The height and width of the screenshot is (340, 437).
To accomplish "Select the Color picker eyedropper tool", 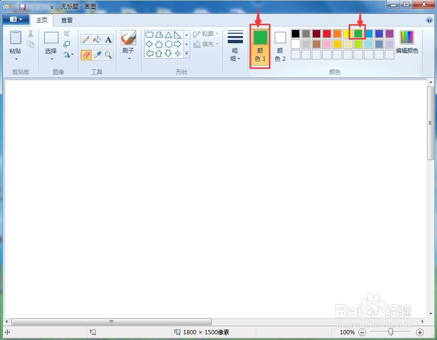I will 97,55.
